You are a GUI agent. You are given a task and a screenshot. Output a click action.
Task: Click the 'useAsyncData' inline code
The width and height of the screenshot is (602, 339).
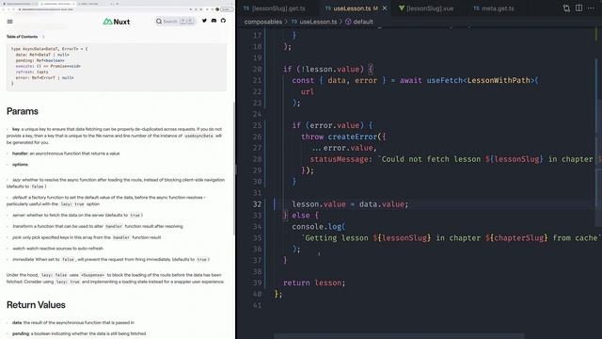point(198,136)
